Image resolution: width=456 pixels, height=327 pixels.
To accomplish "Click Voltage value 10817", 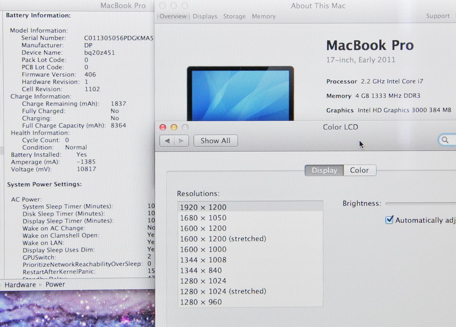I will pos(87,169).
